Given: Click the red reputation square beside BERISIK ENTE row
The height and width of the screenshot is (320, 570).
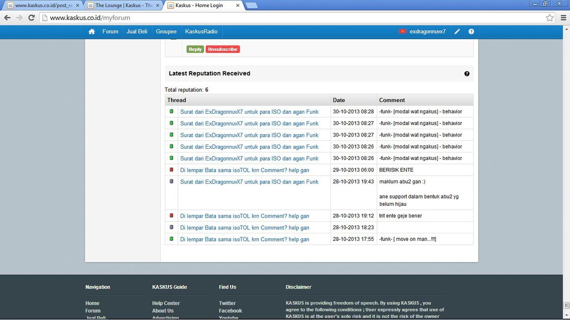Looking at the screenshot, I should tap(171, 170).
